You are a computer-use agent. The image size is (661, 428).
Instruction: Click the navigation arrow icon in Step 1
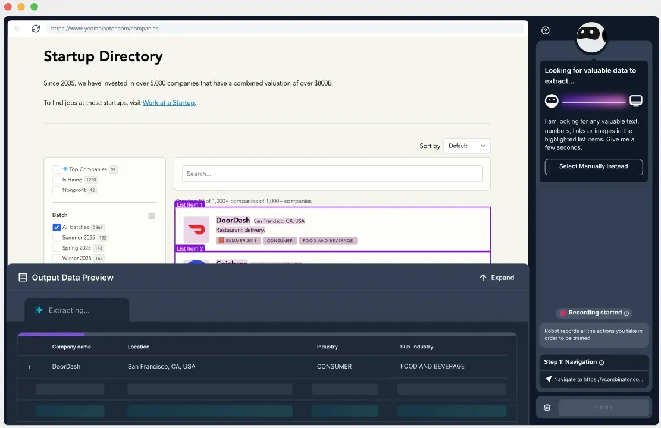point(548,379)
